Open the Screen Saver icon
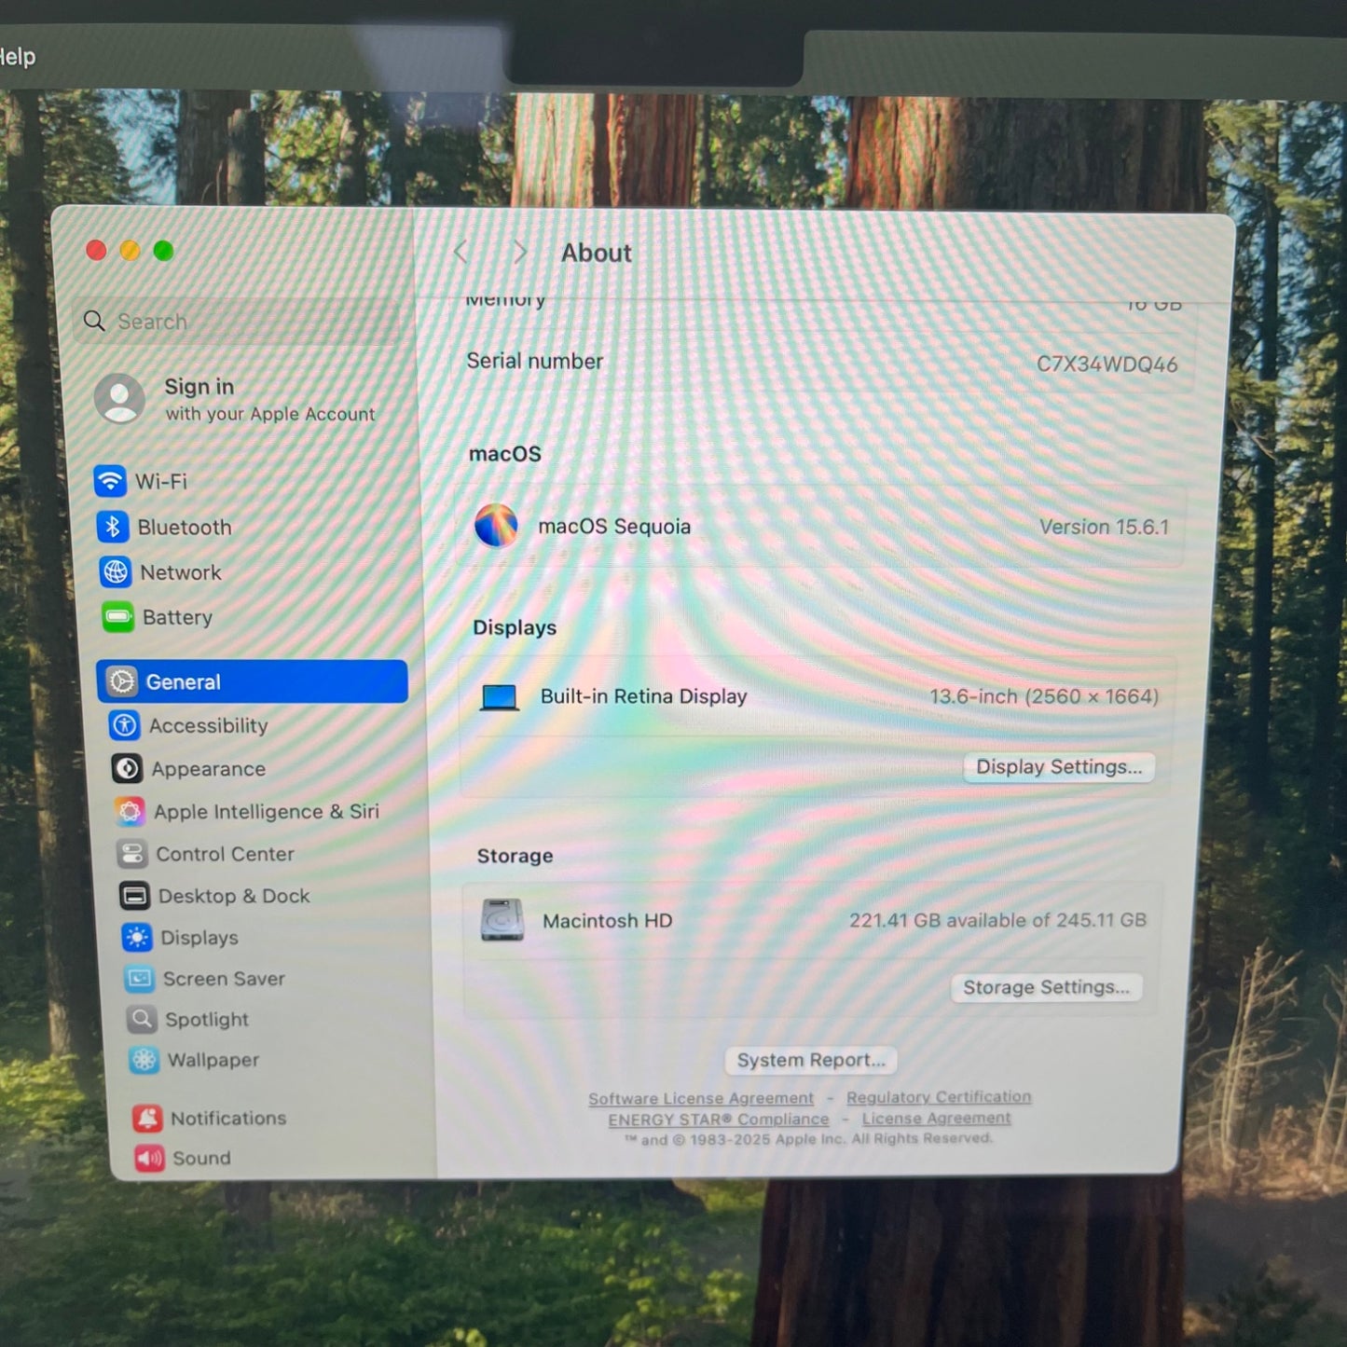The height and width of the screenshot is (1347, 1347). click(x=139, y=978)
